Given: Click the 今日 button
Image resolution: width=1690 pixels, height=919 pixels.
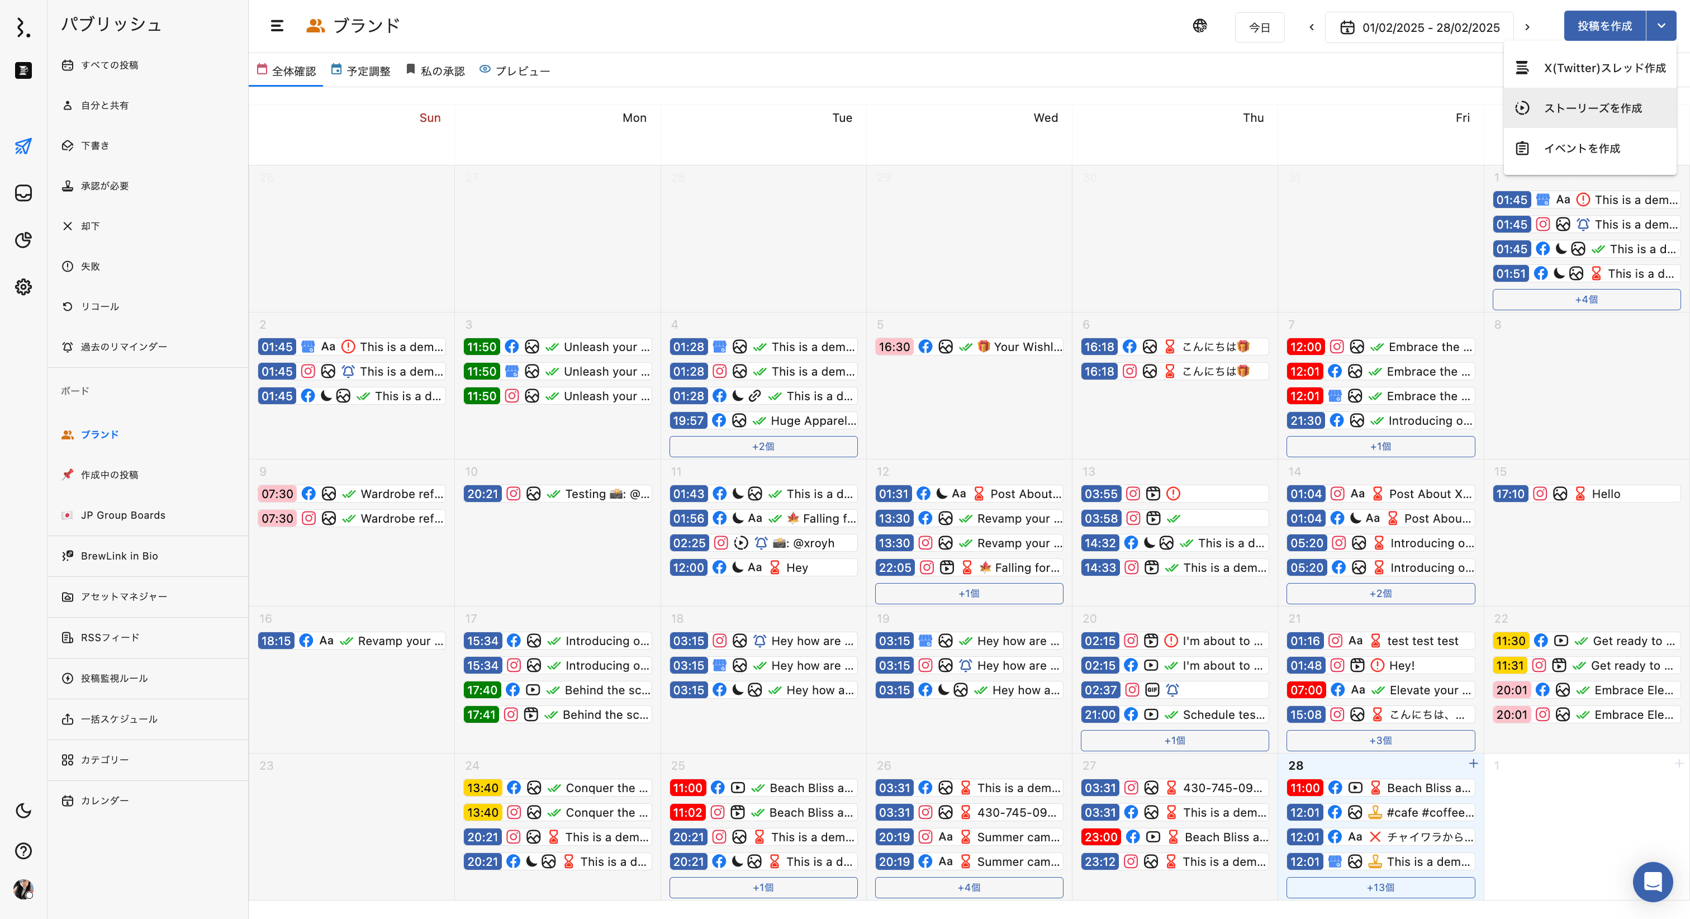Looking at the screenshot, I should [x=1259, y=27].
